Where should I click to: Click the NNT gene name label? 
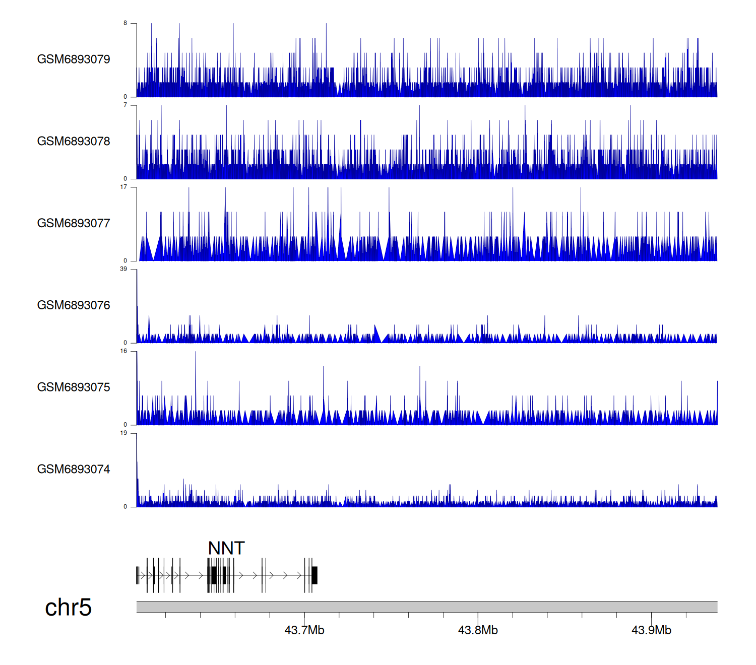coord(226,548)
